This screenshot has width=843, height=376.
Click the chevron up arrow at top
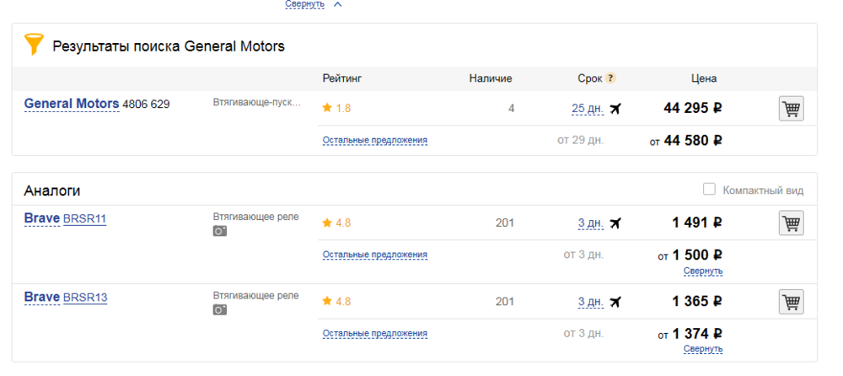click(338, 4)
